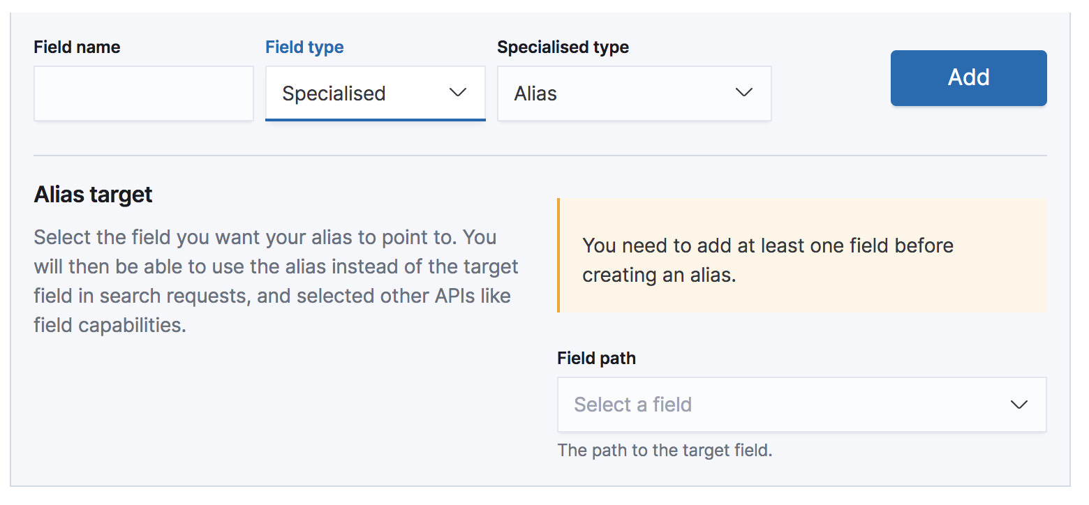Open the Field type dropdown
This screenshot has width=1089, height=505.
click(x=375, y=93)
